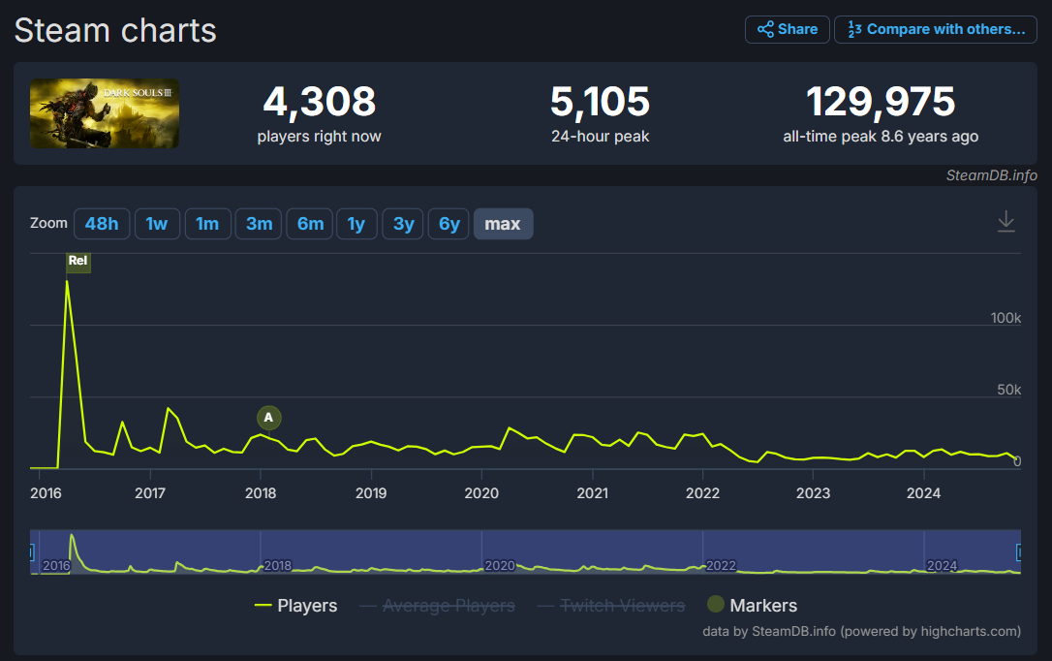
Task: Select the max zoom range
Action: click(503, 224)
